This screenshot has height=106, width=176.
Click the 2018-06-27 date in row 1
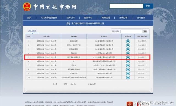click(142, 41)
